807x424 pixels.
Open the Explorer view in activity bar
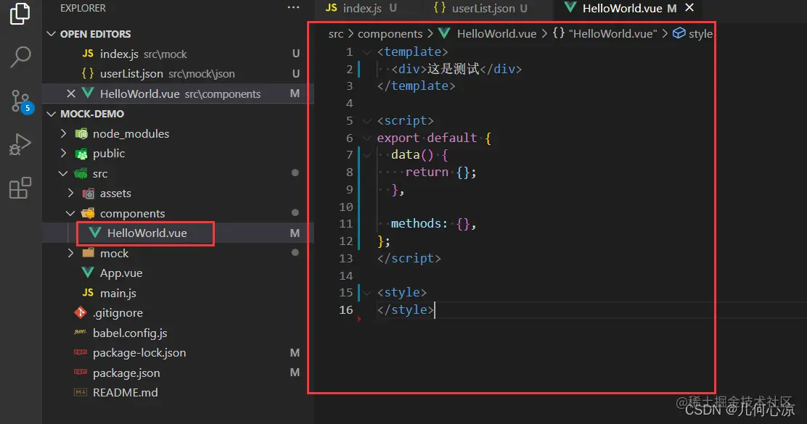[20, 13]
